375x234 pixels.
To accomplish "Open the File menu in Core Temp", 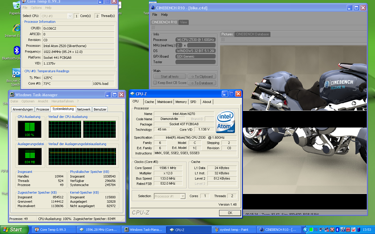I will [25, 8].
